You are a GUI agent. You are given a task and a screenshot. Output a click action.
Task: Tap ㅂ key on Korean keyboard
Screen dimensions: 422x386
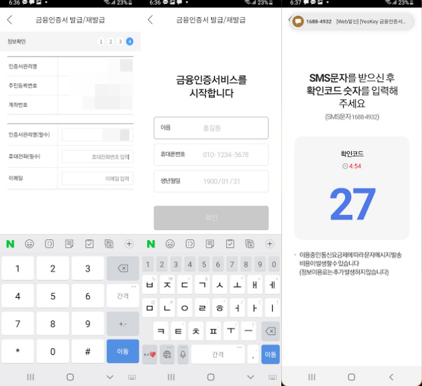(x=150, y=285)
